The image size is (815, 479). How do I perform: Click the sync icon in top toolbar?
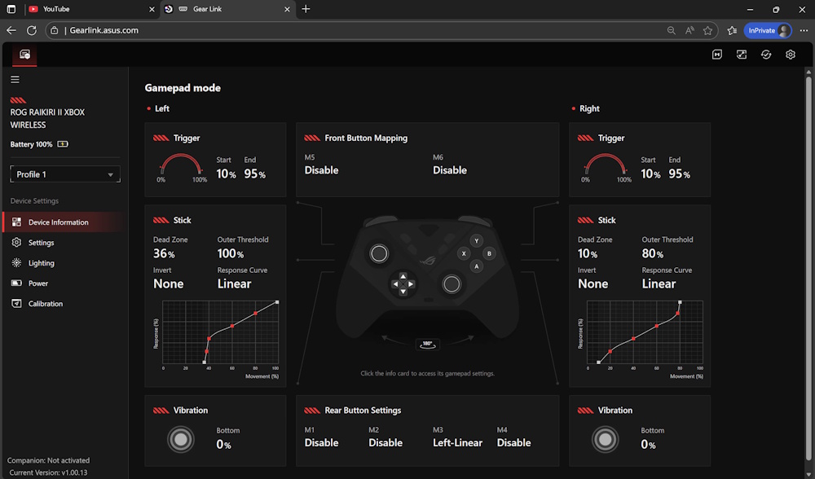pos(765,55)
